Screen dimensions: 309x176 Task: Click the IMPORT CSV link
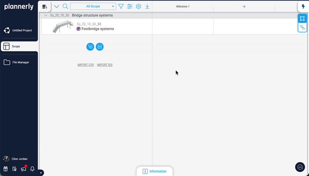(x=86, y=65)
